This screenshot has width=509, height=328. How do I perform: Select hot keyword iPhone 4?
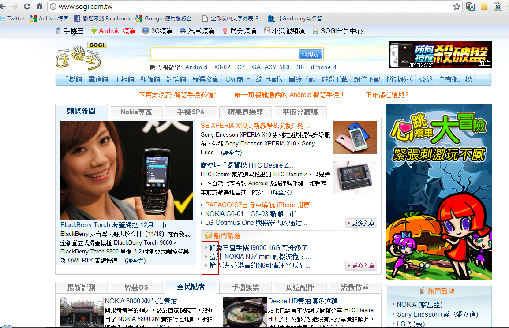[x=323, y=67]
